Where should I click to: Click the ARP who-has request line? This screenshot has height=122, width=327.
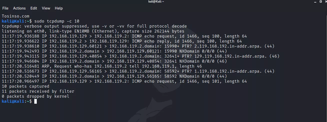(x=102, y=66)
